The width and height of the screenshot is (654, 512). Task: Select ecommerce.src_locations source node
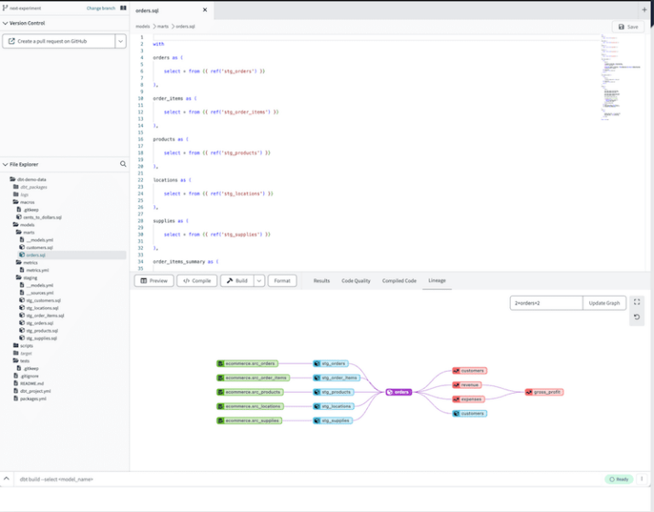tap(250, 407)
